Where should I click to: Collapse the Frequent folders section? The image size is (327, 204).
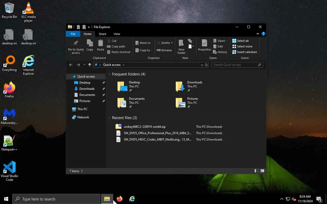click(x=110, y=74)
